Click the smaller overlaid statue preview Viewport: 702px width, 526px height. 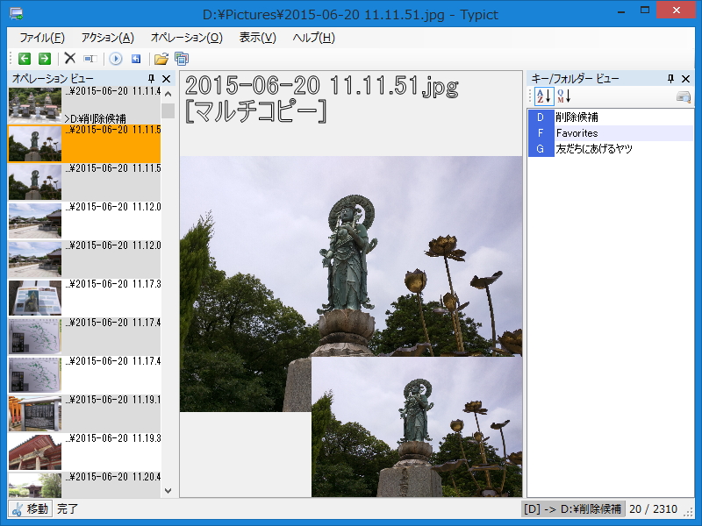417,427
